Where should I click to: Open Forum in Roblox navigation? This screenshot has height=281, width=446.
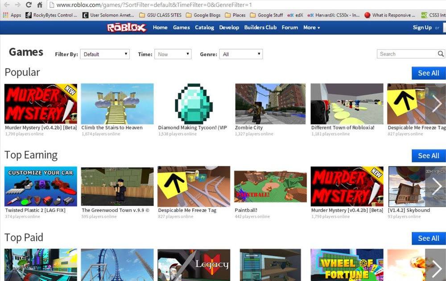click(290, 28)
